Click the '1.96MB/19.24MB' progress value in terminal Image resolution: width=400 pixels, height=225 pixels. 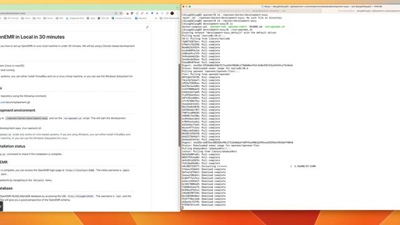[305, 166]
